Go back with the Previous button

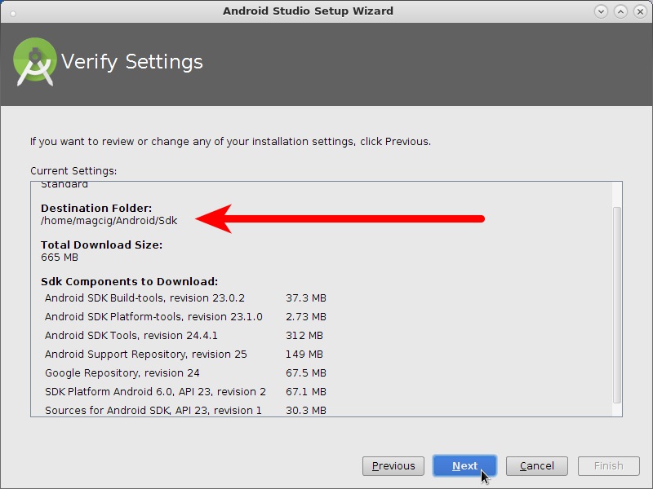click(x=393, y=465)
